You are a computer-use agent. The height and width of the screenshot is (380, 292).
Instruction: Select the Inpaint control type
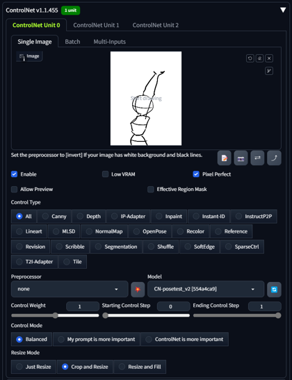[x=169, y=216]
